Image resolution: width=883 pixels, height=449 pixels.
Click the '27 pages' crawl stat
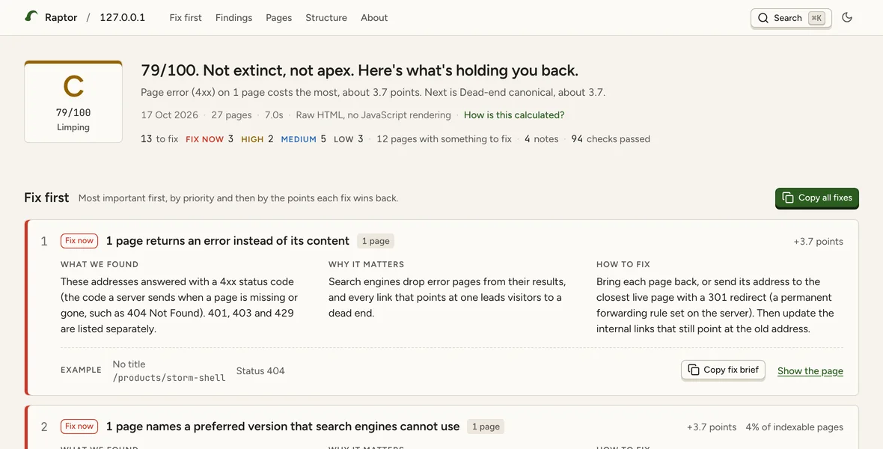coord(231,115)
